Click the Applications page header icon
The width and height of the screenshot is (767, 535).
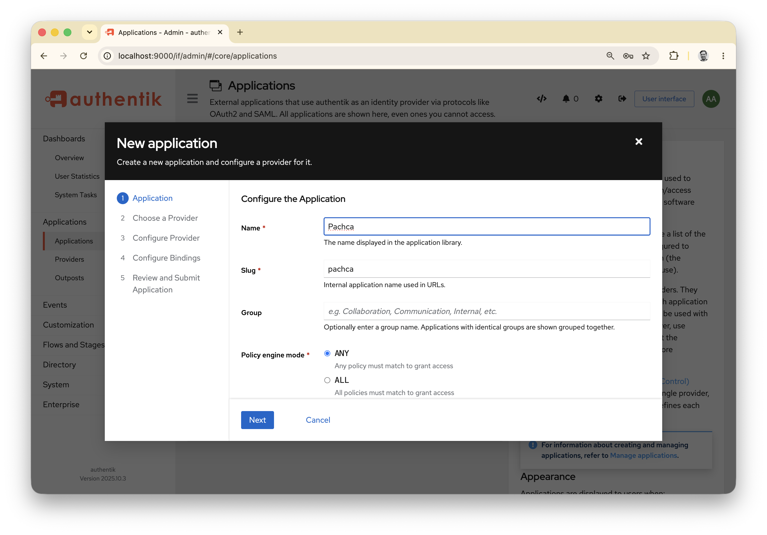215,85
